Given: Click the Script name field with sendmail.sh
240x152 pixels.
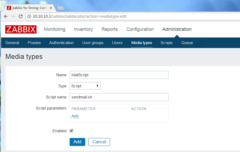Looking at the screenshot, I should [x=119, y=97].
